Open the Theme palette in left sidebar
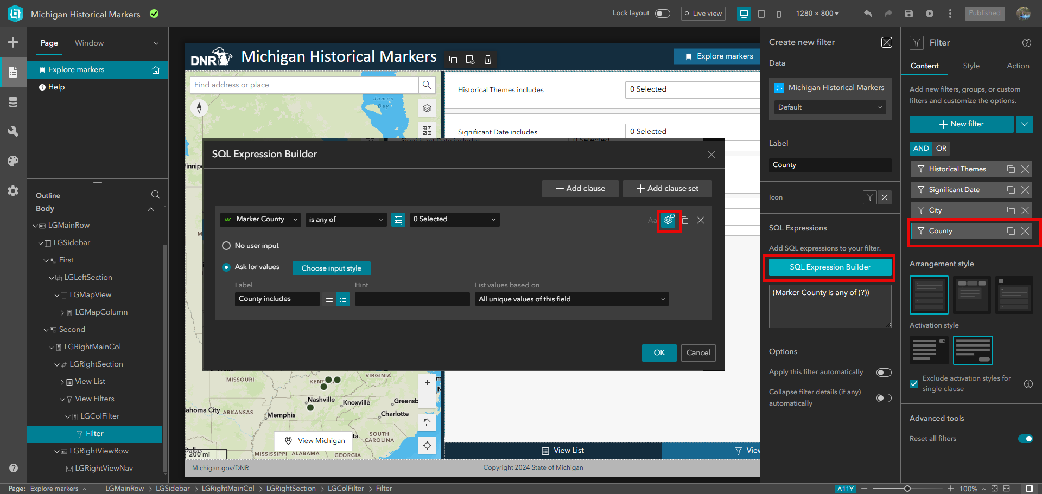The height and width of the screenshot is (494, 1042). coord(13,161)
